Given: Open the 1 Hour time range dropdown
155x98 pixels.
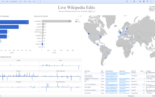Looking at the screenshot, I should tap(91, 11).
